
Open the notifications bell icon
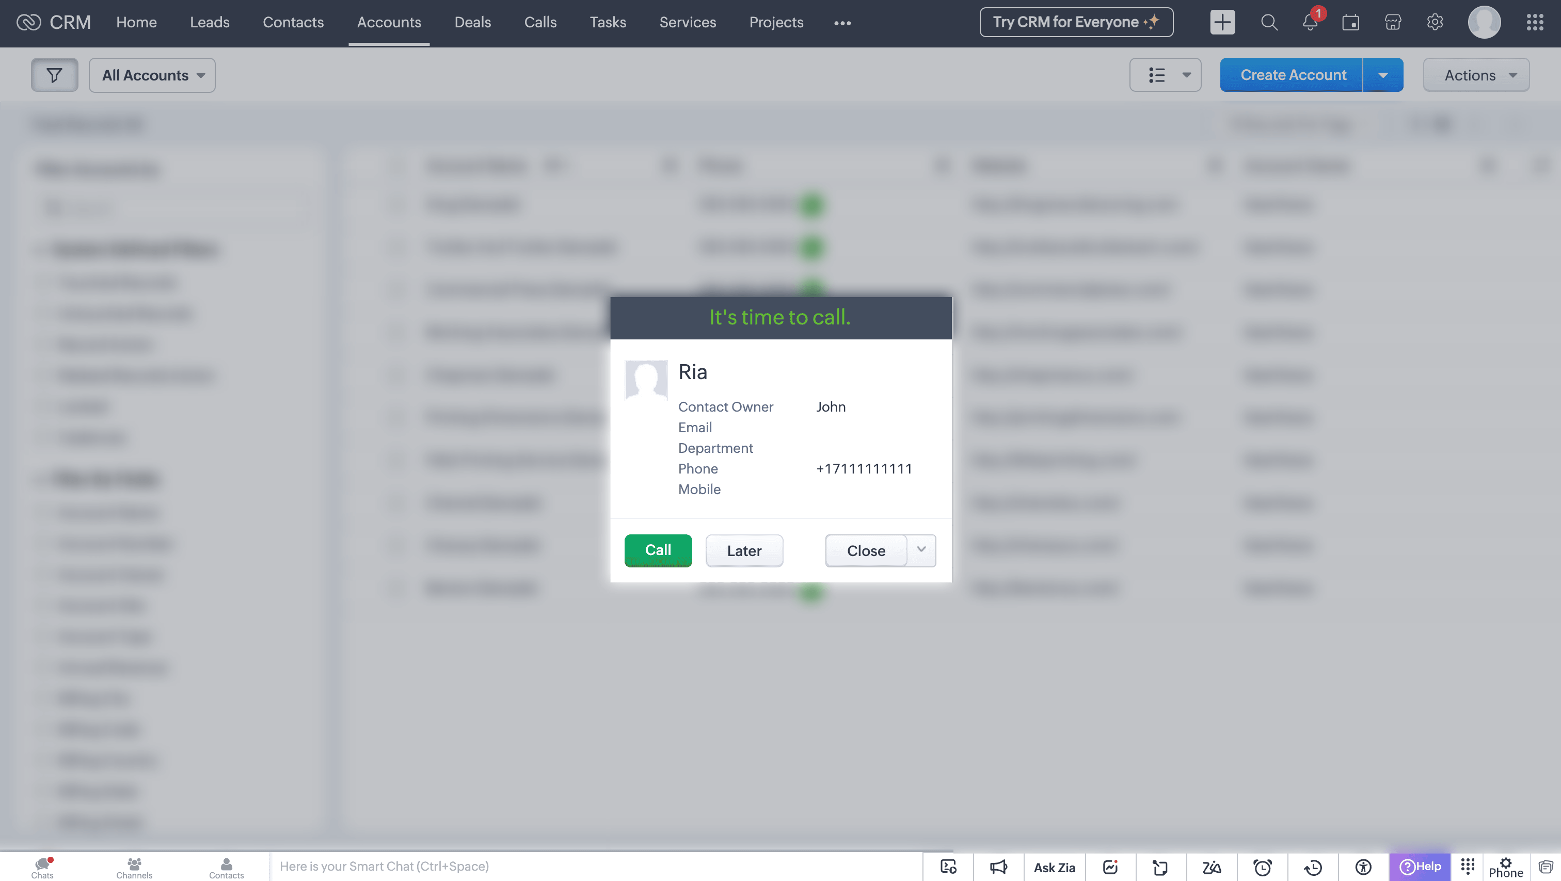(x=1310, y=22)
